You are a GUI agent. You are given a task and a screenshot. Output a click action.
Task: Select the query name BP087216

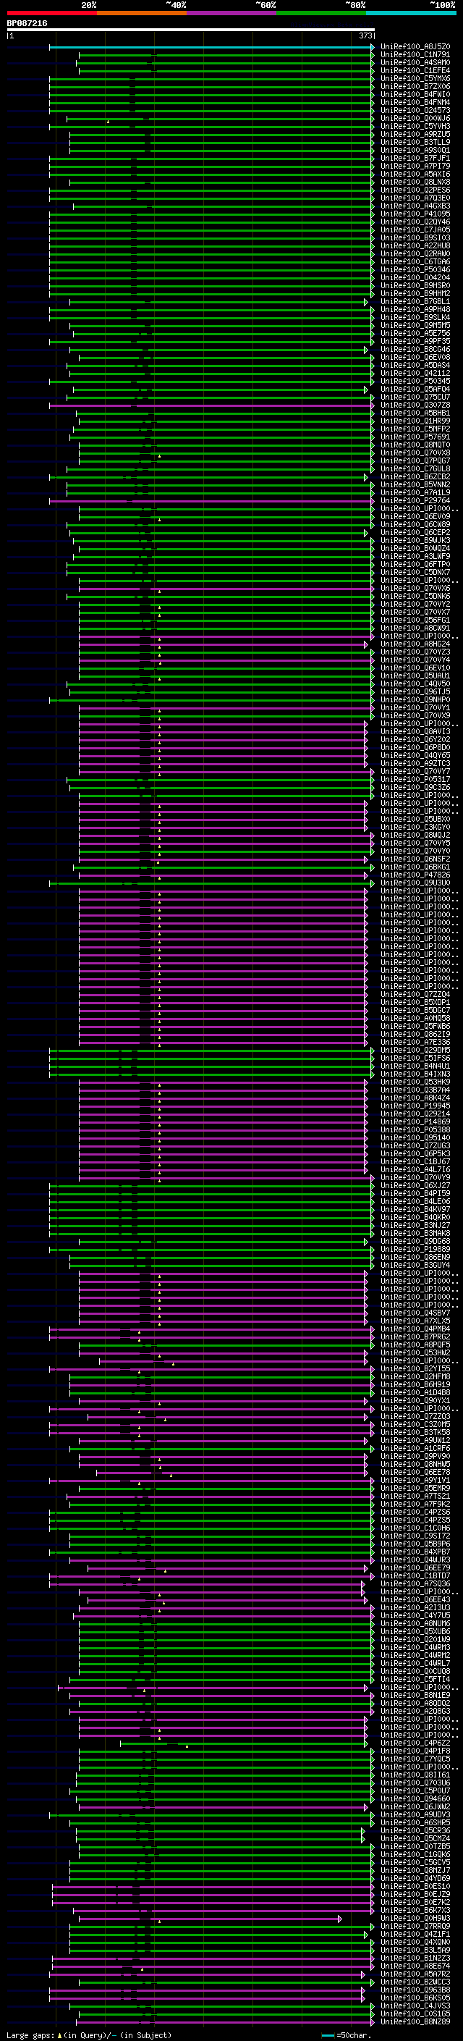pyautogui.click(x=27, y=24)
